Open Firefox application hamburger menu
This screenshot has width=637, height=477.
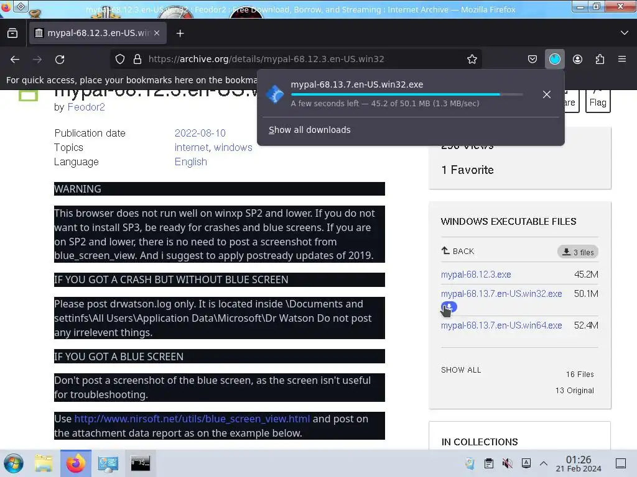tap(622, 59)
